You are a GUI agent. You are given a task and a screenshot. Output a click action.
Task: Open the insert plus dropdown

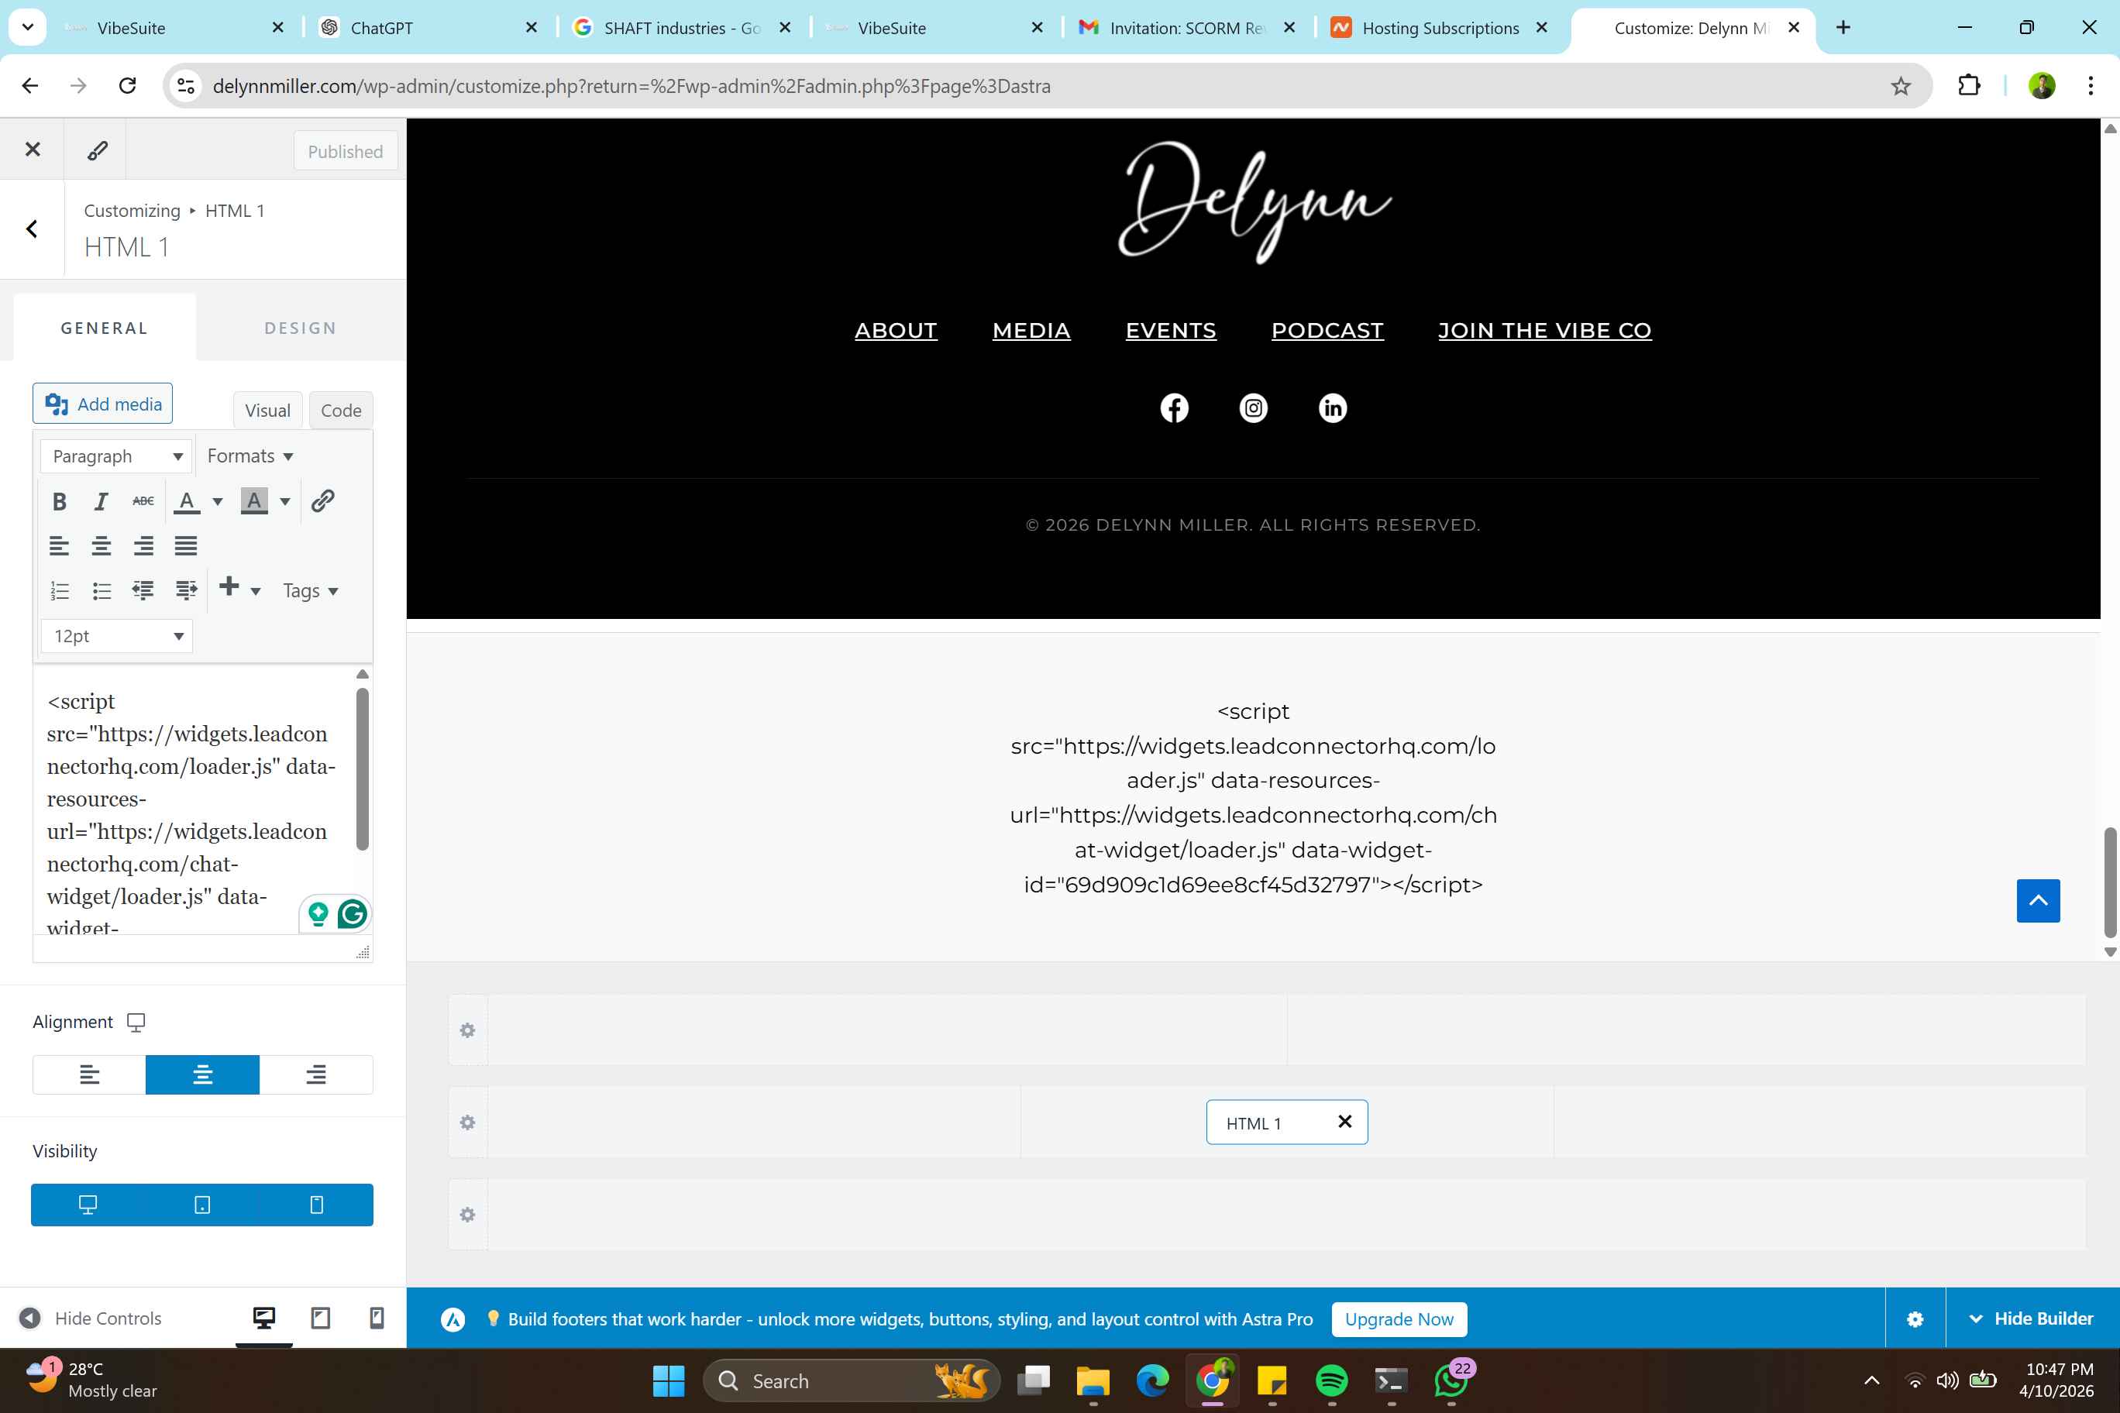[239, 590]
